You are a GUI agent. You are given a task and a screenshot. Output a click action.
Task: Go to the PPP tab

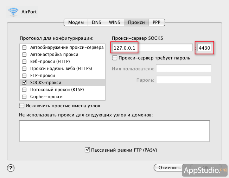click(x=157, y=23)
